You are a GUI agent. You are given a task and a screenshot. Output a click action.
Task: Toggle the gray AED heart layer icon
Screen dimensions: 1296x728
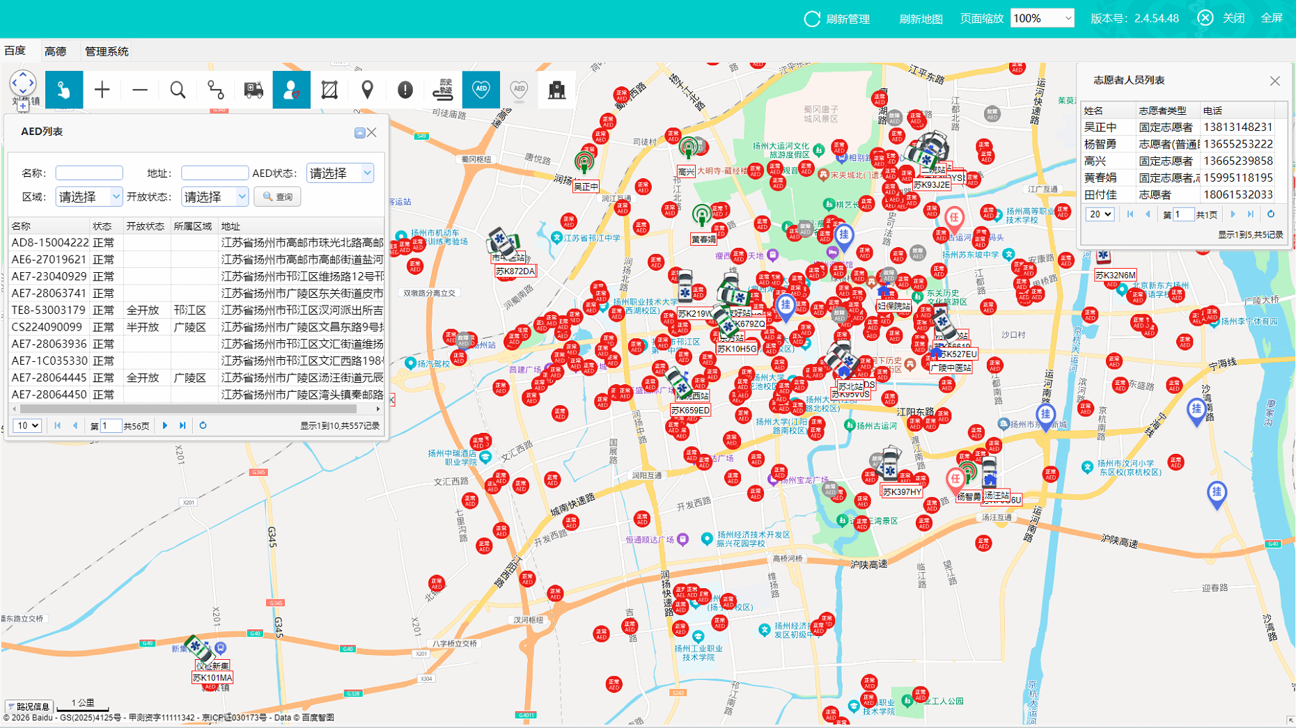click(519, 90)
